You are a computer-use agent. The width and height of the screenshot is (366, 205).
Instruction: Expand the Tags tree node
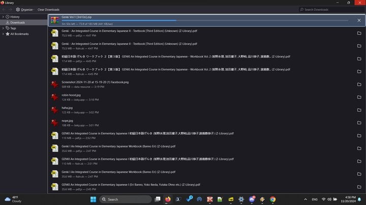(3, 28)
